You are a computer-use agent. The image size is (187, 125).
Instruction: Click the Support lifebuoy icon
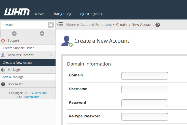click(x=3, y=40)
